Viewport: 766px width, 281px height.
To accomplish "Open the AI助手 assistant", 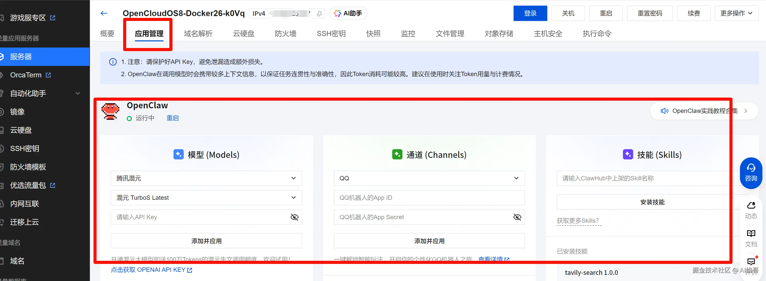I will coord(348,13).
